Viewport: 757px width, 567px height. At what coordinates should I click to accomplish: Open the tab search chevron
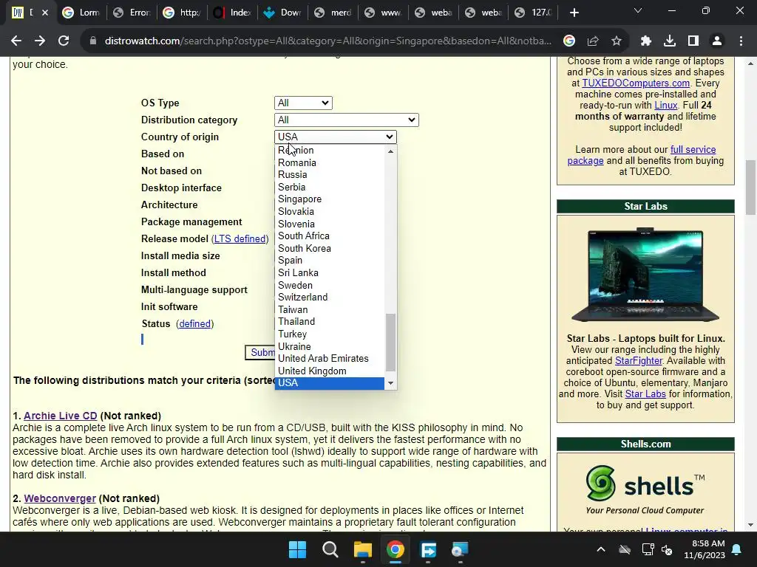pyautogui.click(x=638, y=10)
